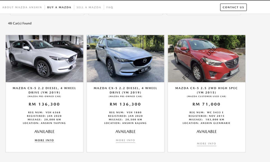Screen dimensions: 270x162
Task: Click Available status on Taiping car card
Action: pos(44,132)
